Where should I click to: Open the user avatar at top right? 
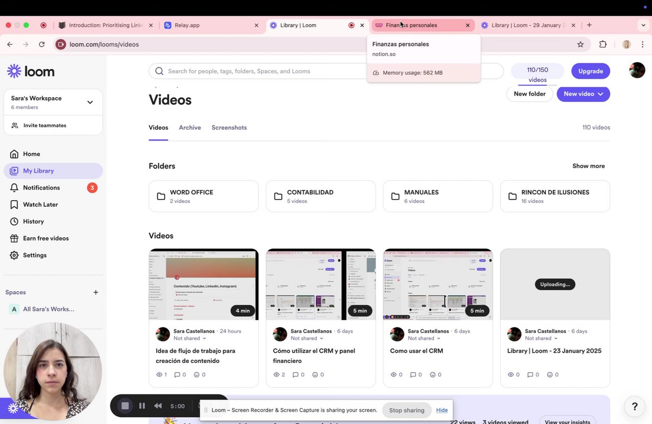(x=637, y=70)
